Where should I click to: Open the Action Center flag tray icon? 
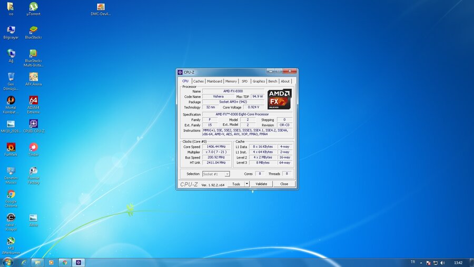(x=428, y=263)
